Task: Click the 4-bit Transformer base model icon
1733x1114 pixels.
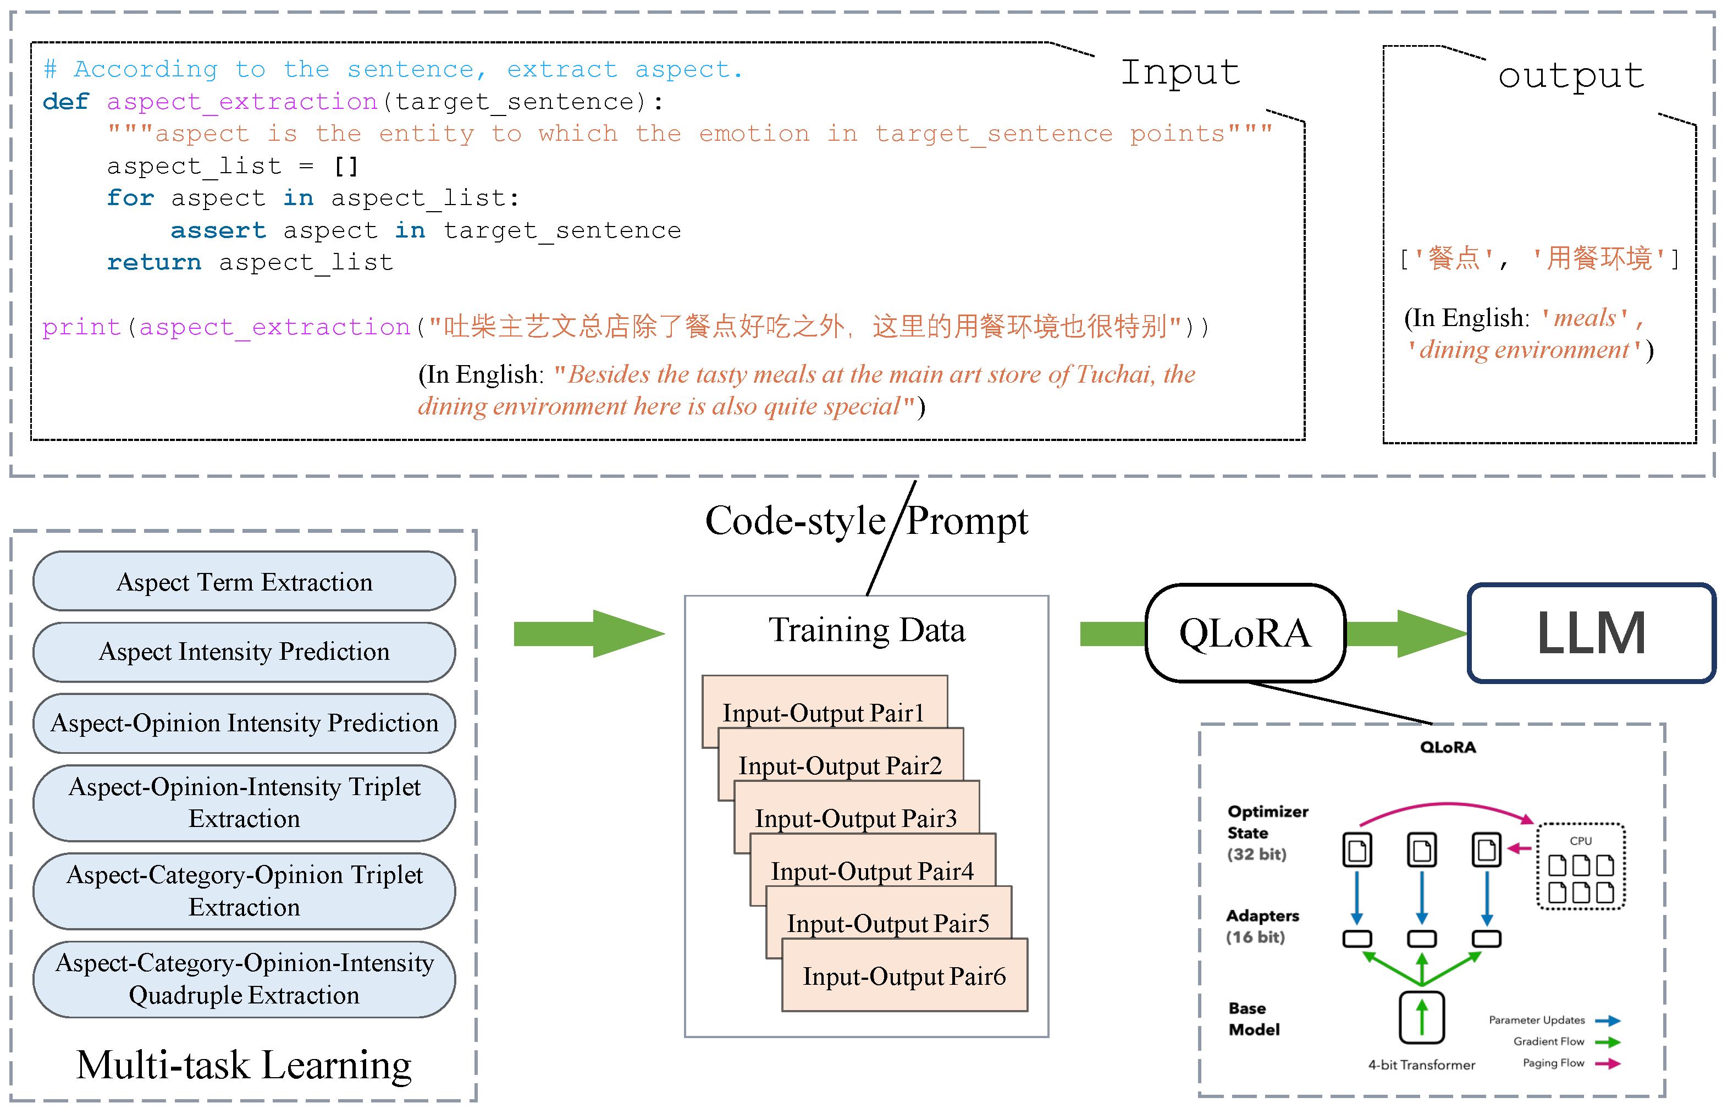Action: (x=1421, y=1017)
